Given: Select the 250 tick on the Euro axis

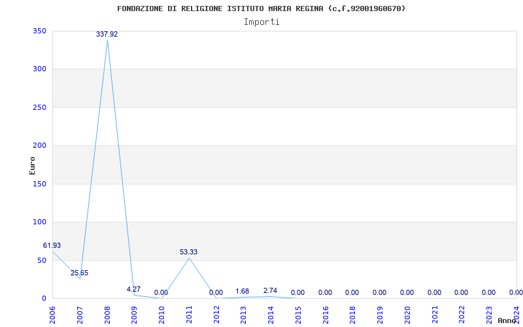Looking at the screenshot, I should (39, 107).
